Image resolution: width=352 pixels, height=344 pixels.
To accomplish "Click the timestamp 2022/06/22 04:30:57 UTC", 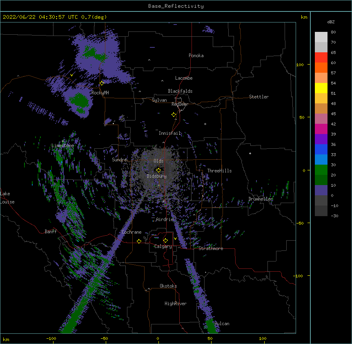I will (40, 17).
